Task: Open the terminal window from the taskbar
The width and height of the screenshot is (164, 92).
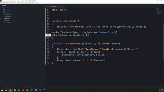Action: tap(44, 90)
